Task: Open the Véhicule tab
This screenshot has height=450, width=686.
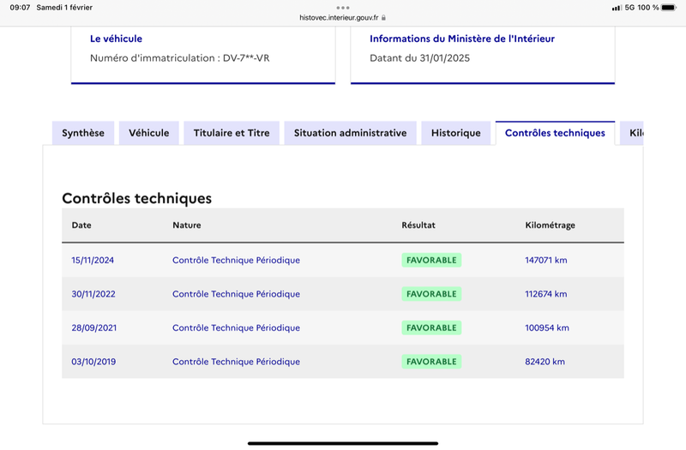Action: coord(148,133)
